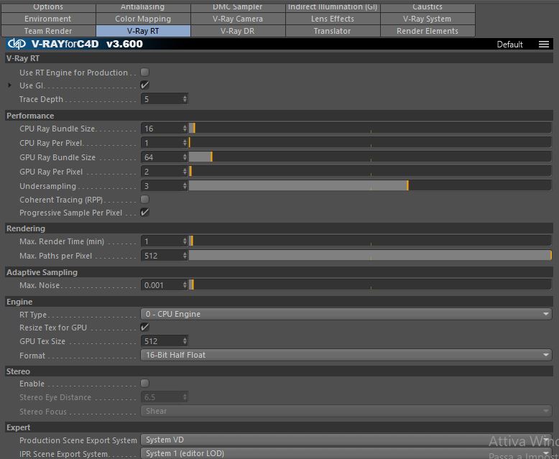Open the DMC Sampler tab
This screenshot has width=559, height=459.
[238, 7]
